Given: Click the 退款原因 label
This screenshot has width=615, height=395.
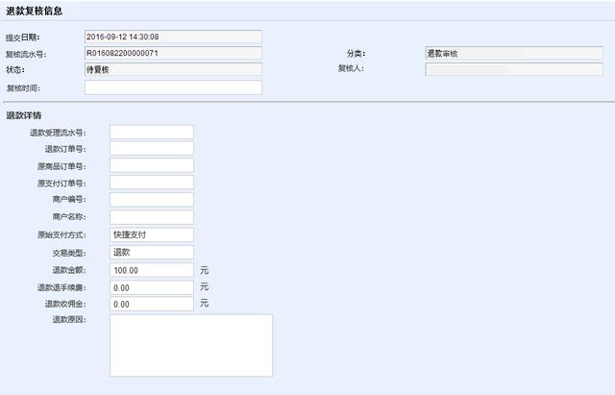Looking at the screenshot, I should [69, 319].
